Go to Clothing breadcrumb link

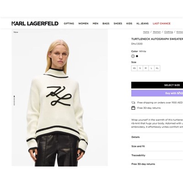click(x=168, y=32)
